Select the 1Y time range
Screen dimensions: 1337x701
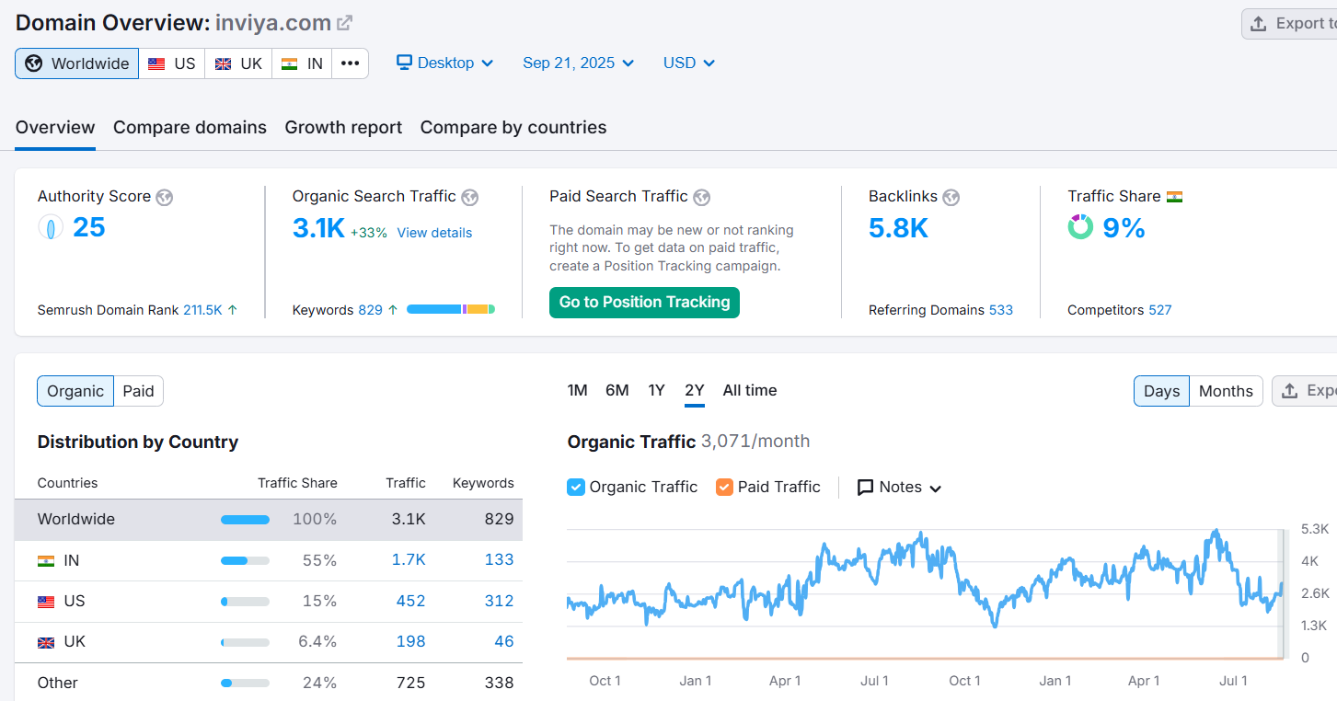pyautogui.click(x=656, y=391)
